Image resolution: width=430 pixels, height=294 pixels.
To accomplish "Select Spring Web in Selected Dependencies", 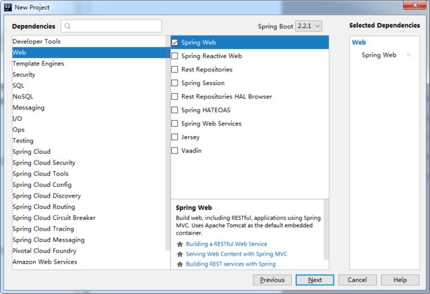I will tap(379, 55).
